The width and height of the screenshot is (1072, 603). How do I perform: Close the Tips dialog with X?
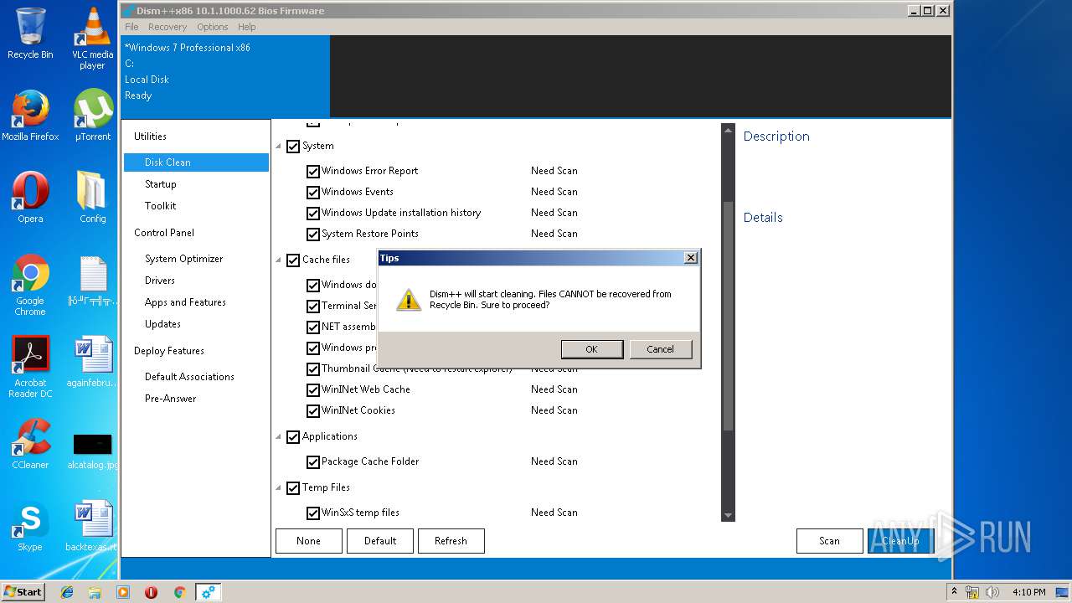click(691, 258)
